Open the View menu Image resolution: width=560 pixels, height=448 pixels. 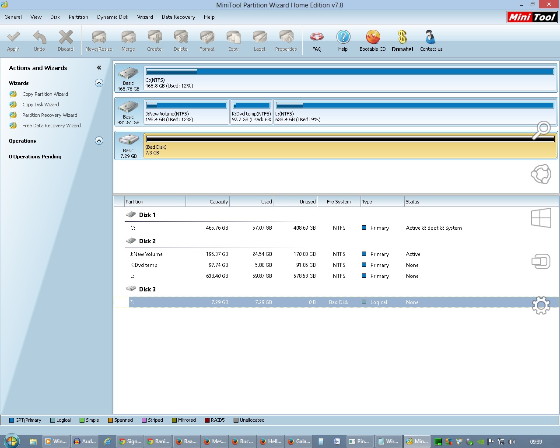click(36, 17)
